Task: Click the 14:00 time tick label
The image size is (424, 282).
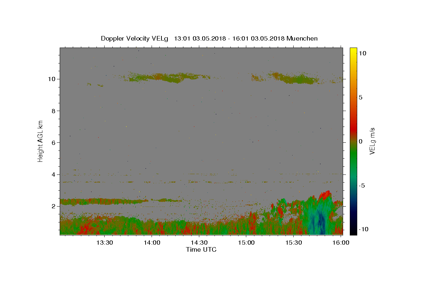Action: (x=152, y=243)
